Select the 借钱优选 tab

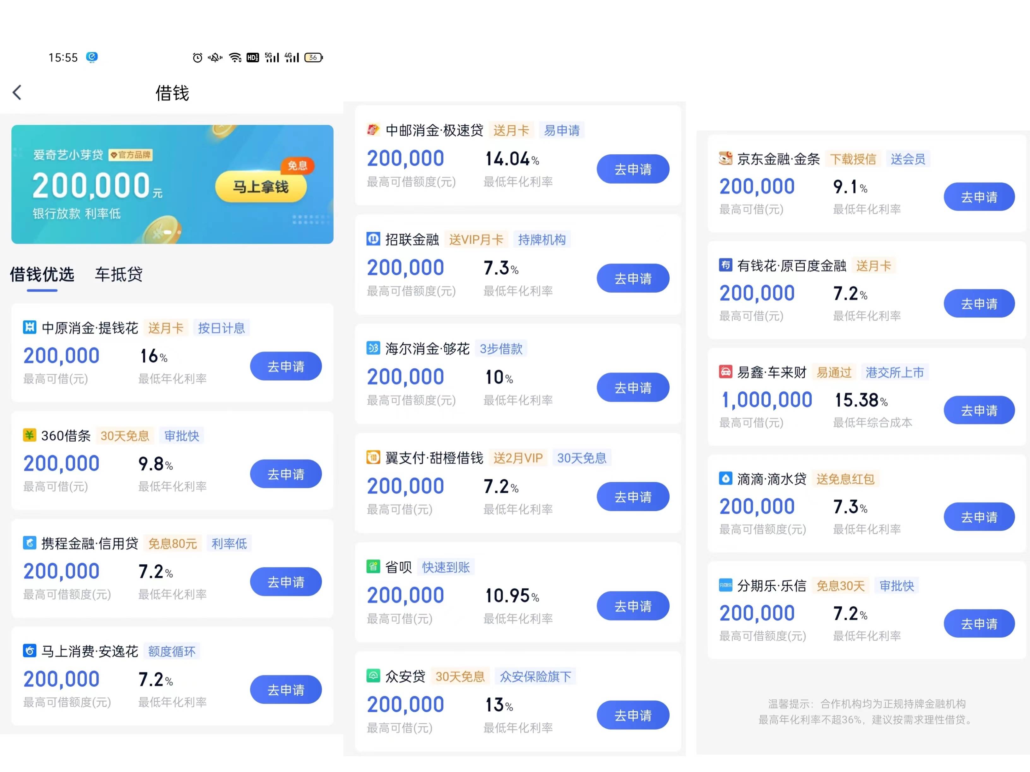[x=42, y=274]
